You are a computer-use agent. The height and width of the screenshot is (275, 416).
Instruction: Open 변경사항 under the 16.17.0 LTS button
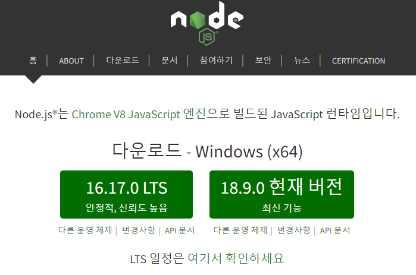click(139, 230)
